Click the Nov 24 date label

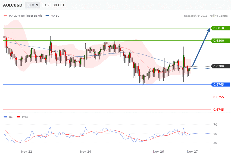click(85, 152)
